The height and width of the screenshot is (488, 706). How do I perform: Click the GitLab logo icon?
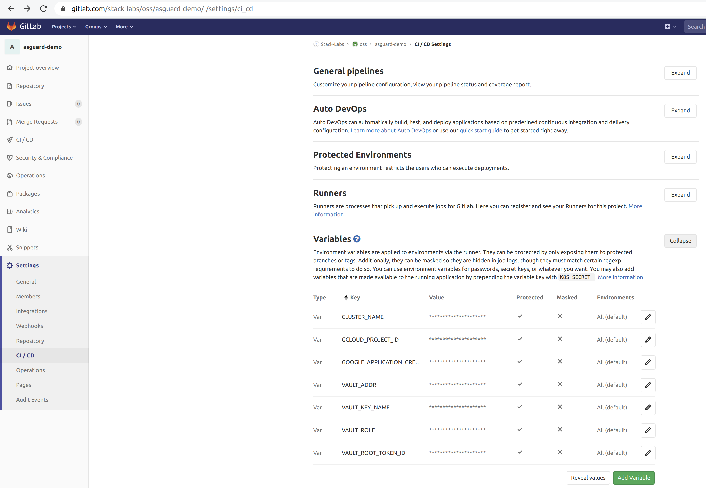pos(11,26)
